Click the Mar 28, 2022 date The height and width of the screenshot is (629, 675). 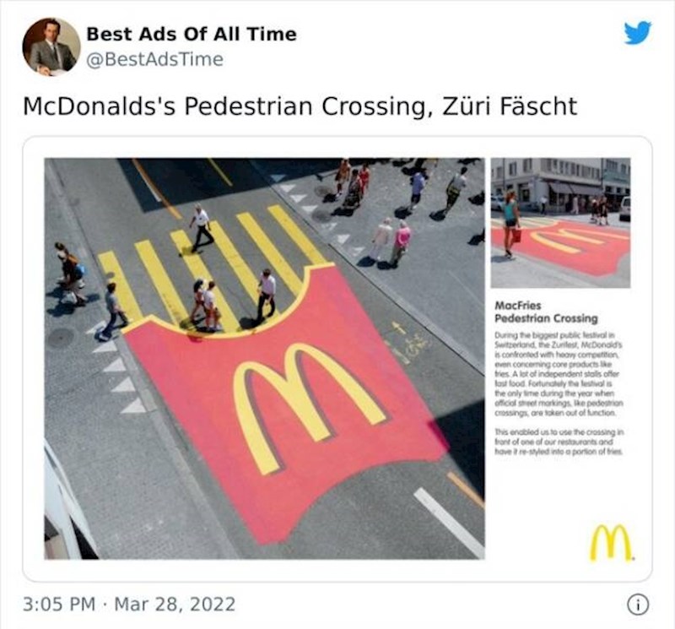(x=175, y=604)
